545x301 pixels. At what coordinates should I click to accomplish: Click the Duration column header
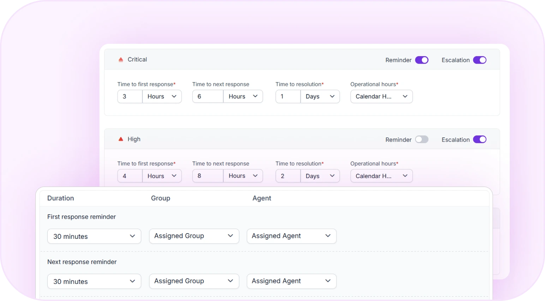(61, 198)
